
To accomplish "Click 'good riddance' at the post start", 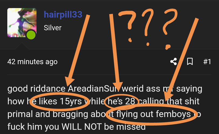I will pyautogui.click(x=36, y=89).
